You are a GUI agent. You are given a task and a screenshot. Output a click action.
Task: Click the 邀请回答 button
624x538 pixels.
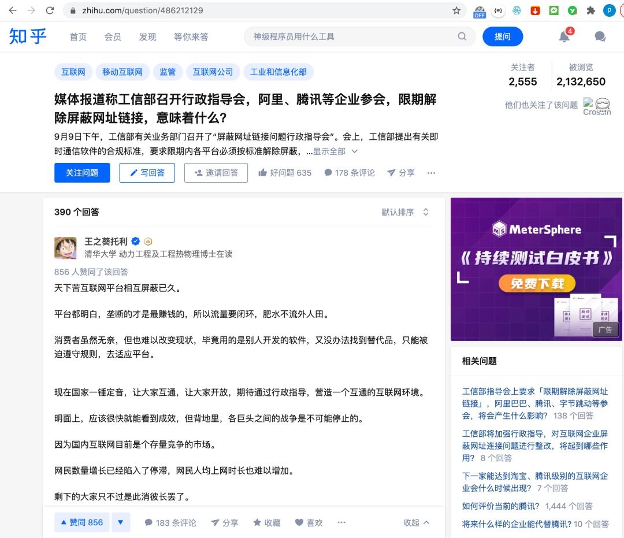[216, 173]
